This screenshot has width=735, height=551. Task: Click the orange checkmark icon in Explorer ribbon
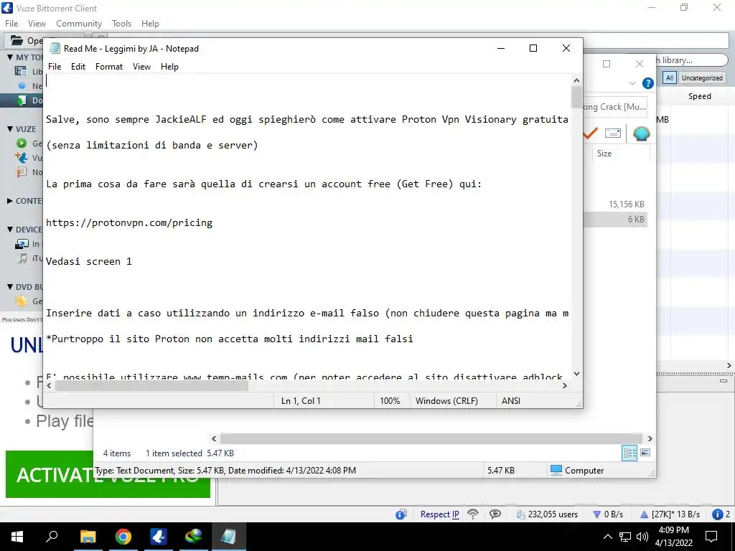591,133
